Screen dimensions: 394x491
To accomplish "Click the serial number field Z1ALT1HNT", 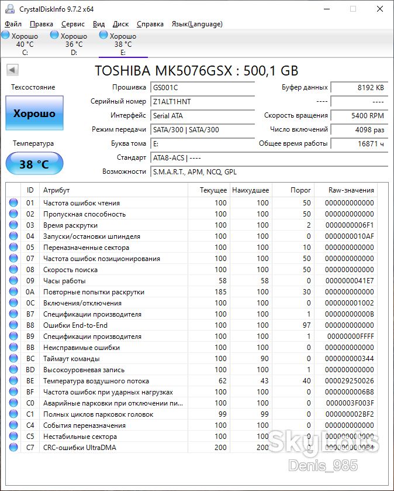I will [203, 101].
